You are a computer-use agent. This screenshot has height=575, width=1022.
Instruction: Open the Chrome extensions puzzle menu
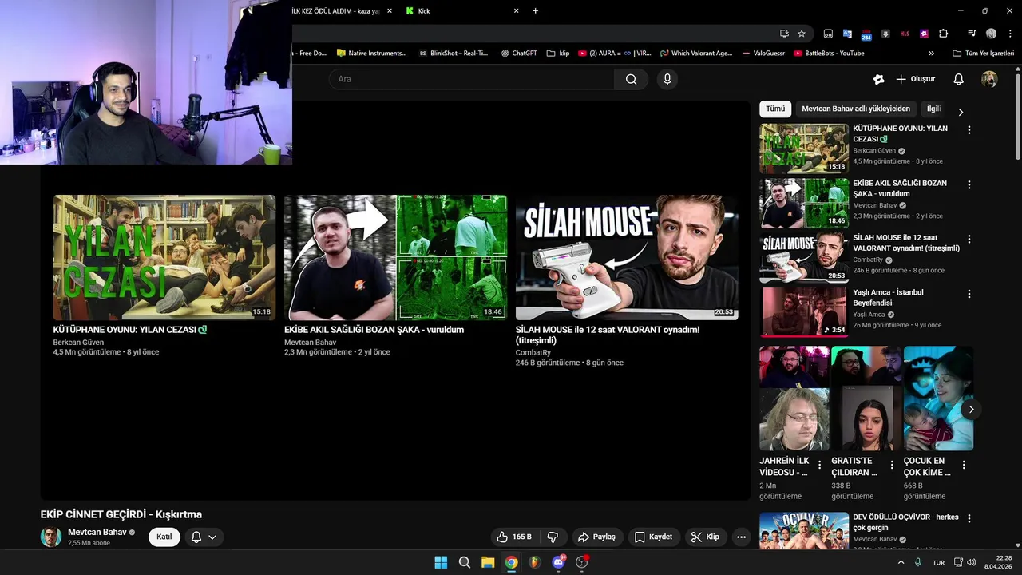pos(943,34)
